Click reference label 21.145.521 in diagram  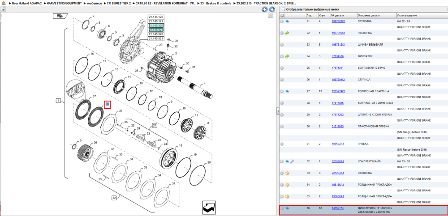156,38
